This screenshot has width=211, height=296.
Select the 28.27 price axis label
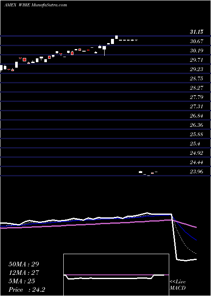pos(197,88)
